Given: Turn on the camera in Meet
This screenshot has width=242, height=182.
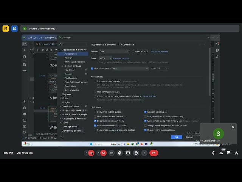Looking at the screenshot, I should click(103, 153).
